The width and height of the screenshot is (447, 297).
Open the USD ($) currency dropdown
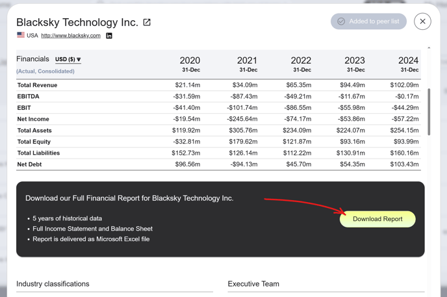point(68,59)
